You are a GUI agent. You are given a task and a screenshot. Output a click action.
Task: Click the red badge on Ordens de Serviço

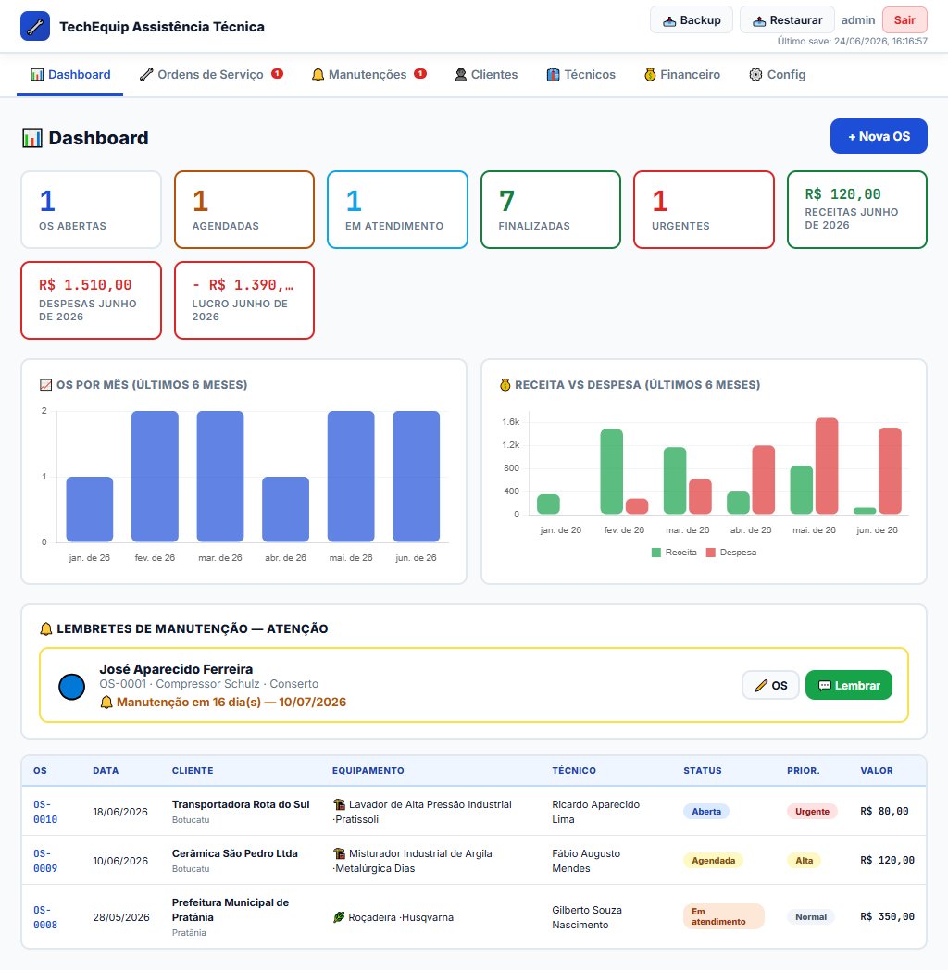tap(277, 74)
